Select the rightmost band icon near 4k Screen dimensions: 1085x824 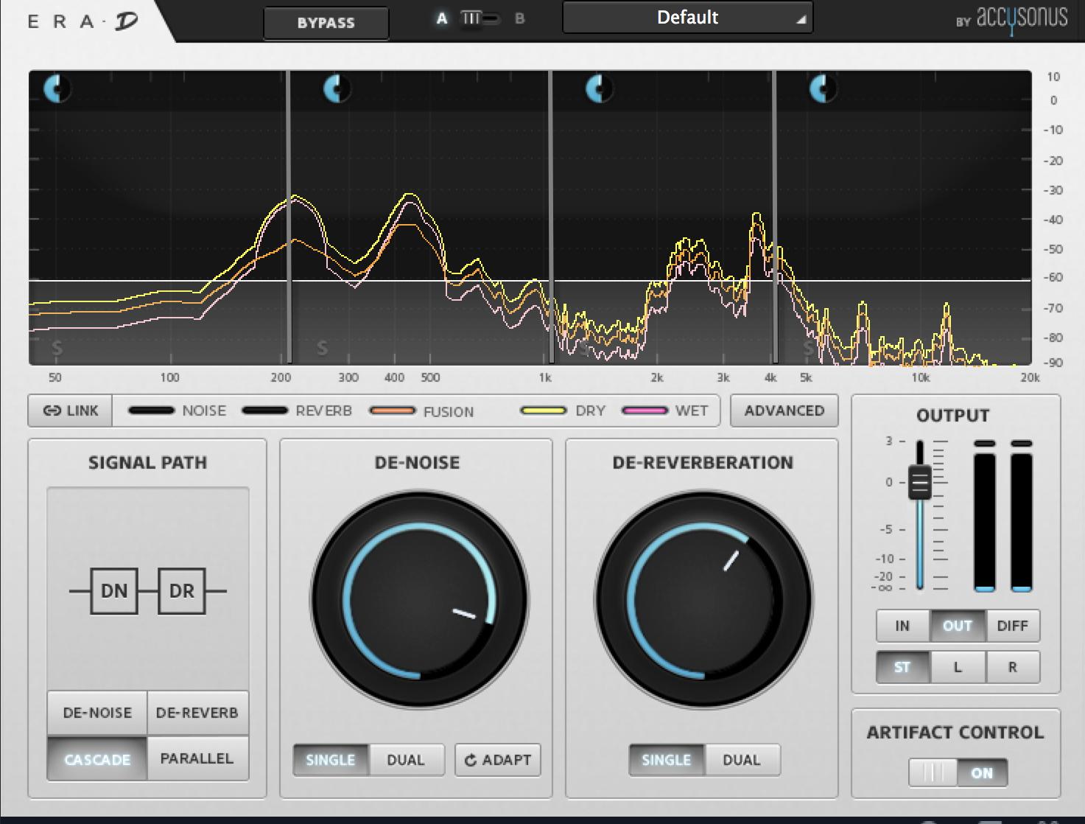(822, 90)
